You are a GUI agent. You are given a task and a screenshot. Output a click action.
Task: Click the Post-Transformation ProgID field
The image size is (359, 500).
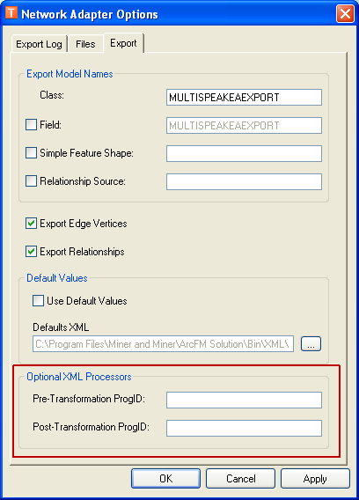pyautogui.click(x=244, y=428)
